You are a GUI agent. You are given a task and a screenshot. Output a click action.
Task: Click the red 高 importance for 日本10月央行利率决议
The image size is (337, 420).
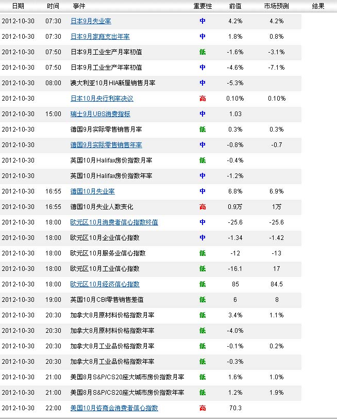[x=203, y=99]
